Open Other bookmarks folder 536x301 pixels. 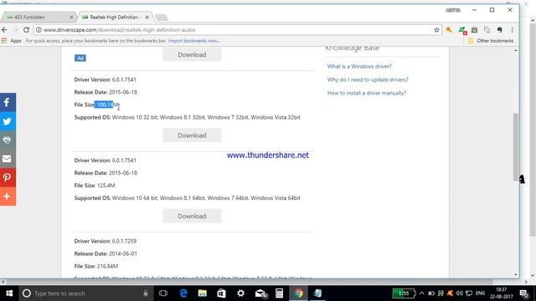point(490,41)
